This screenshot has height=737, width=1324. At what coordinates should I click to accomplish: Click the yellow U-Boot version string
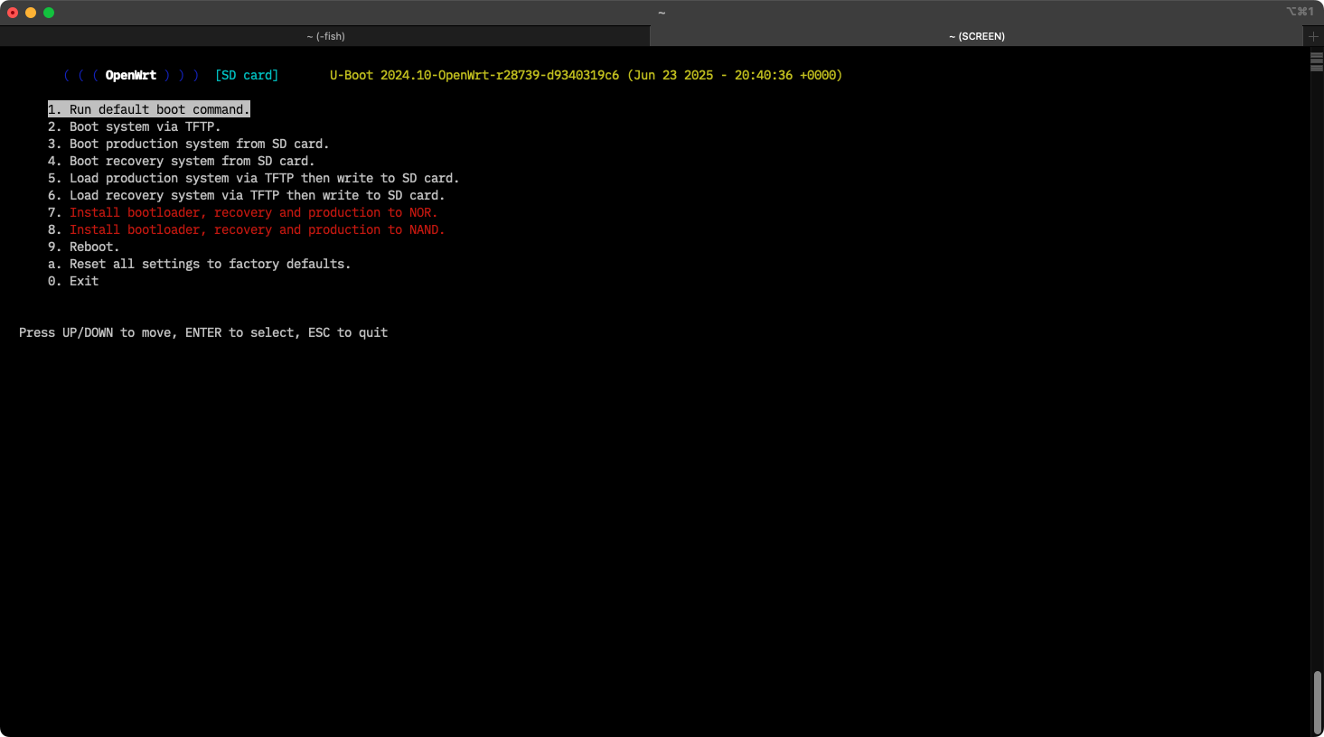(x=586, y=75)
